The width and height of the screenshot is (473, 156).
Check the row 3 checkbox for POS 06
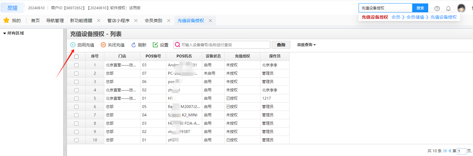[76, 82]
